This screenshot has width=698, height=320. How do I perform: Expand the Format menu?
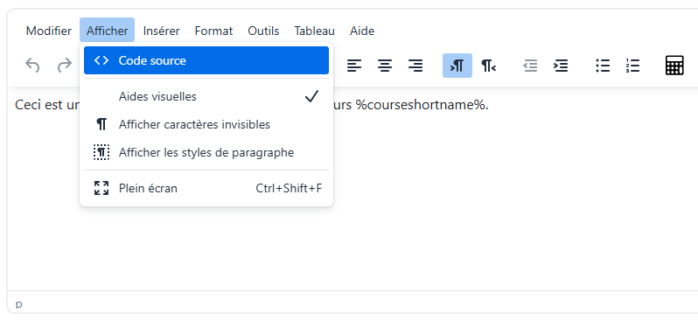(x=213, y=31)
